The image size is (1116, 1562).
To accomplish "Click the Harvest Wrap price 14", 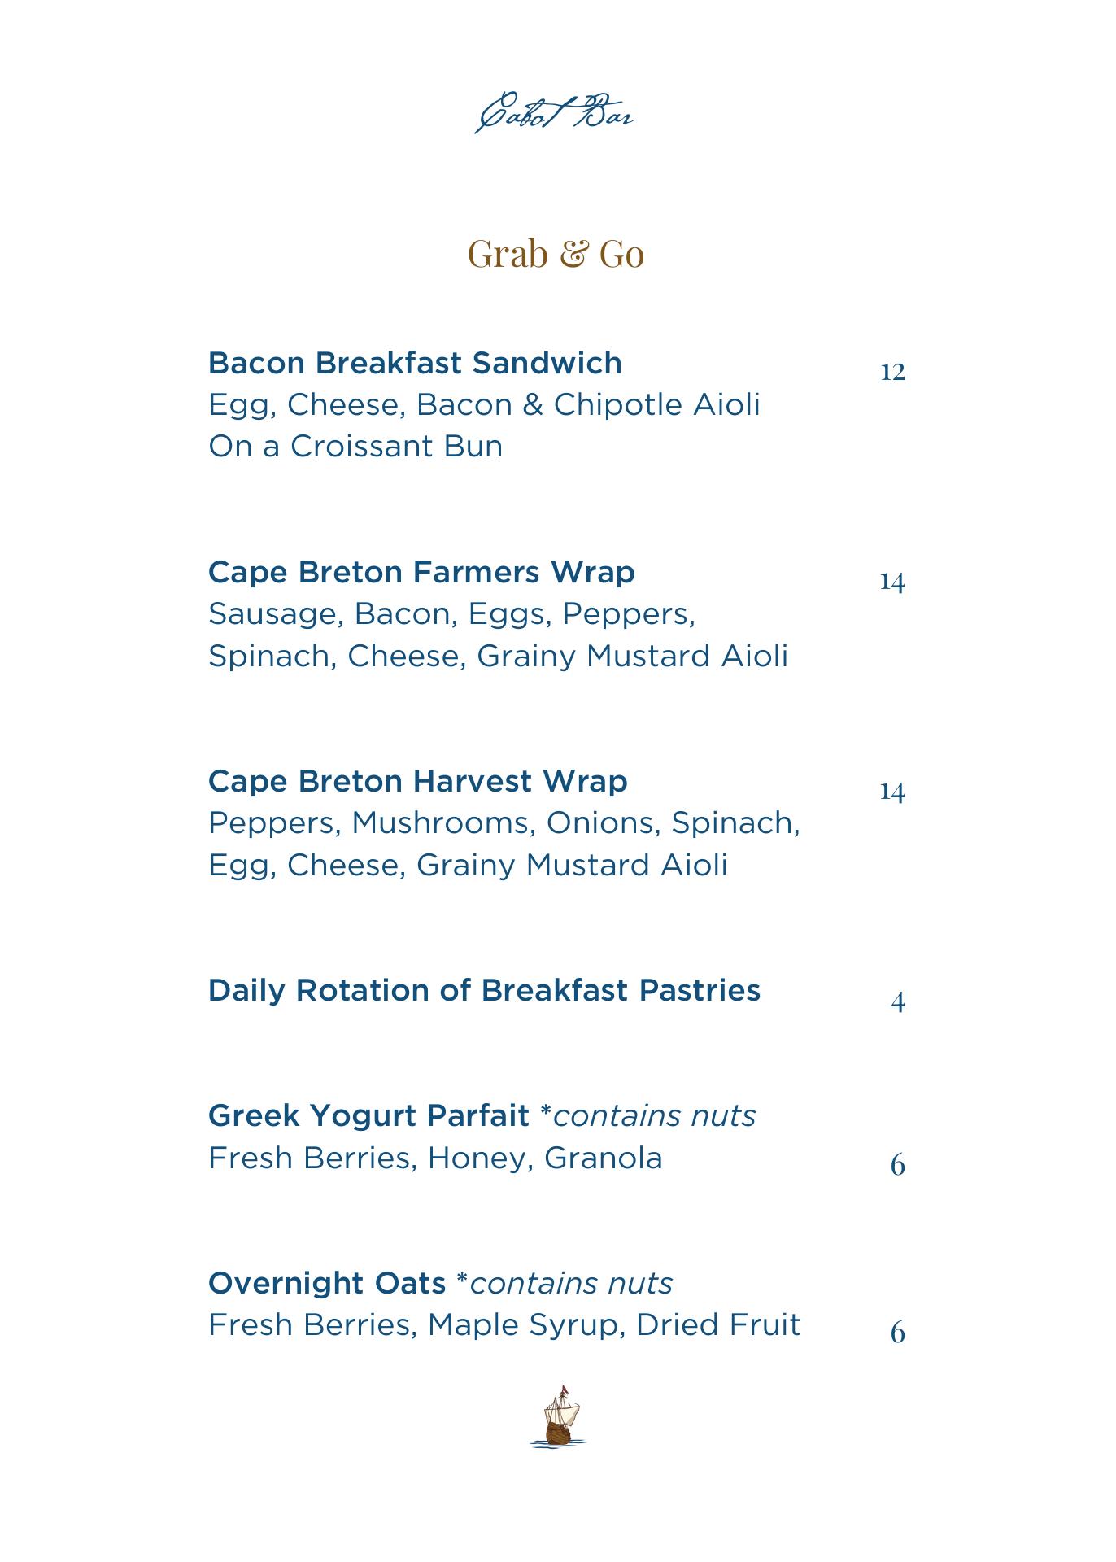I will pos(892,792).
